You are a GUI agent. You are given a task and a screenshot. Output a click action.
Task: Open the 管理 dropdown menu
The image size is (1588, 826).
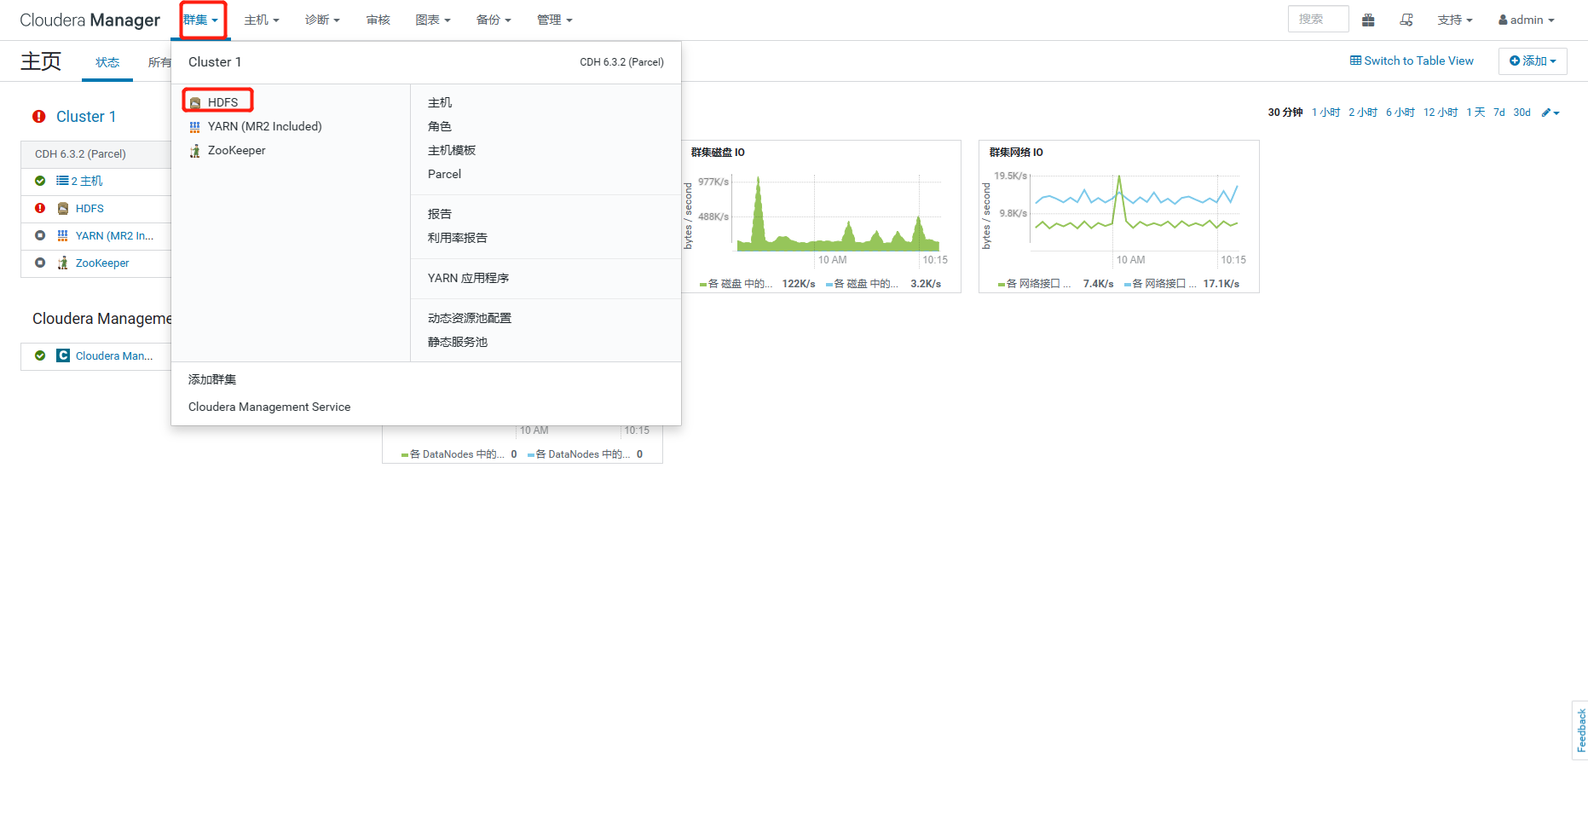point(555,20)
